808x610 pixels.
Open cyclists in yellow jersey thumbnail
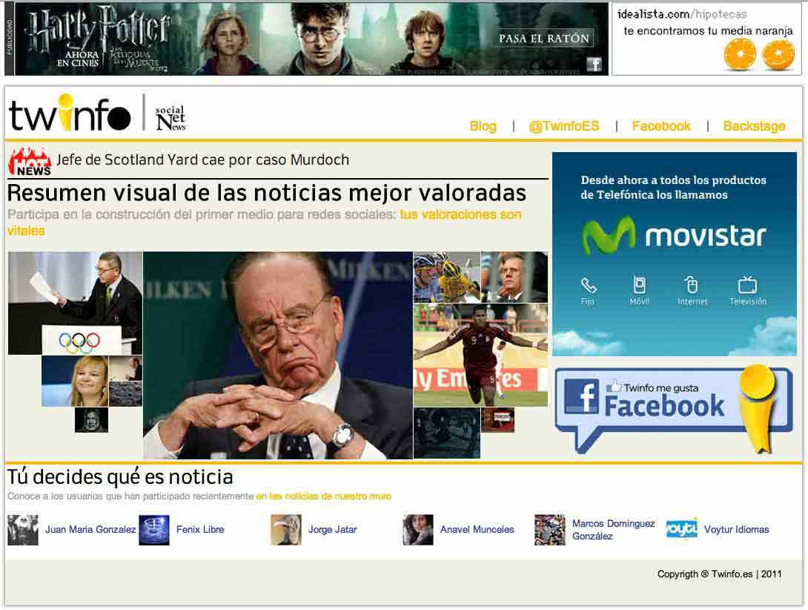point(447,277)
